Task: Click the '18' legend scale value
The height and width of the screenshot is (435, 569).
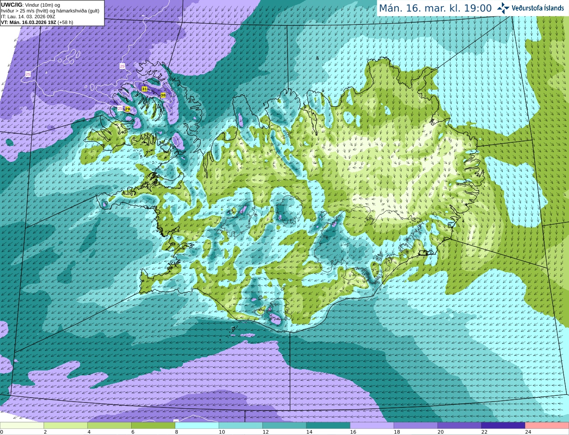Action: 397,432
